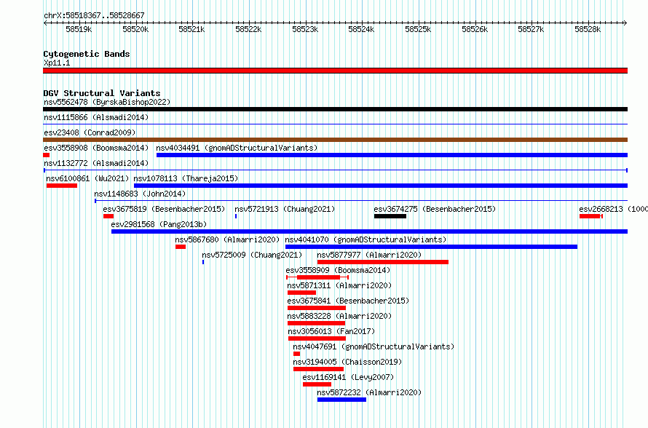The width and height of the screenshot is (648, 428).
Task: Click the nsv5562478 (ByrskaBishop2022) variant label
Action: (x=107, y=102)
